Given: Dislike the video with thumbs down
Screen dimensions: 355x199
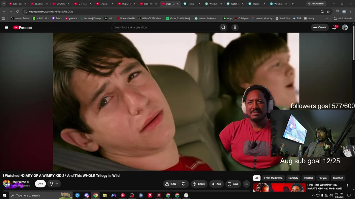Looking at the screenshot, I should tap(183, 184).
